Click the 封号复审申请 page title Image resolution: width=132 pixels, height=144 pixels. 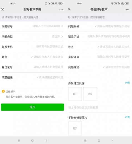point(33,9)
